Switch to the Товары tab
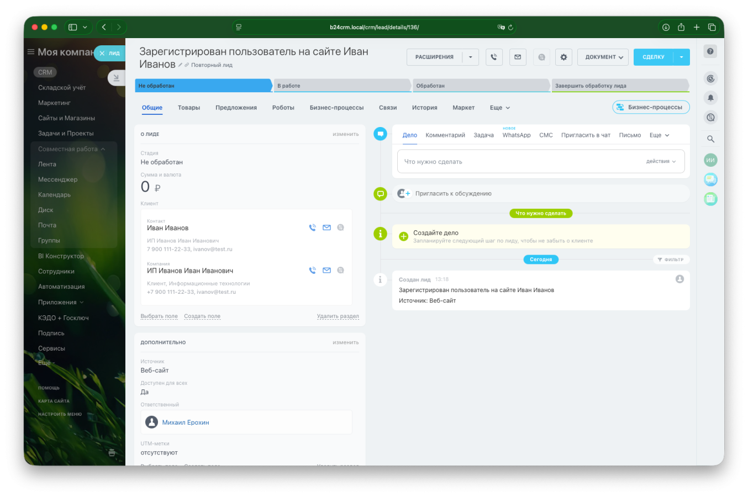Screen dimensions: 748x497 (189, 108)
